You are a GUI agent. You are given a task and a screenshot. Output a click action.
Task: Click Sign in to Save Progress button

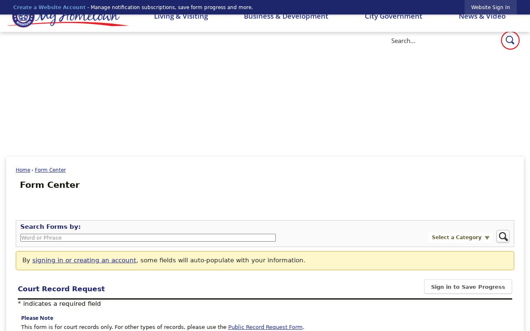coord(468,287)
